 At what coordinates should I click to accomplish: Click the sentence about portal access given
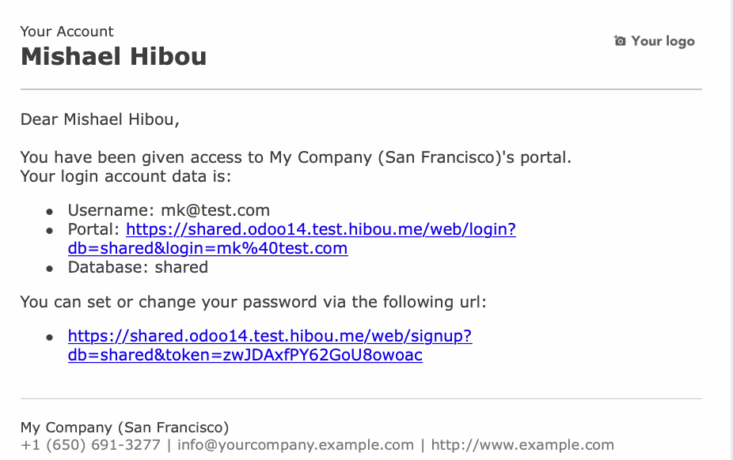(296, 157)
